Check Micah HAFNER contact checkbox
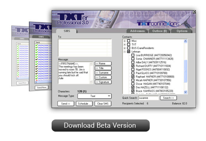Screen dimensions: 206x141 133,80
